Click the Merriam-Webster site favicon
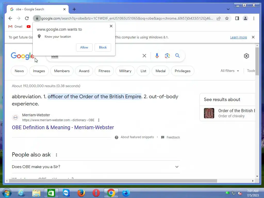 (x=15, y=118)
